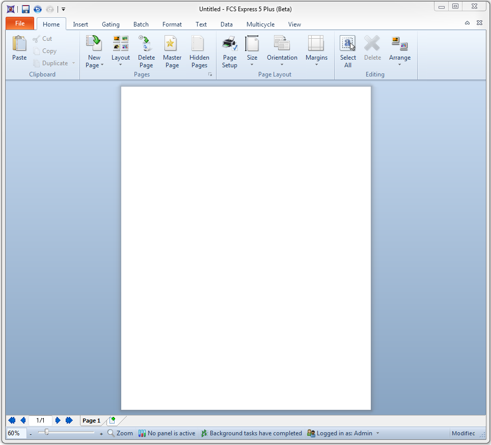Click the page number input field
Screen dimensions: 491x445
40,421
